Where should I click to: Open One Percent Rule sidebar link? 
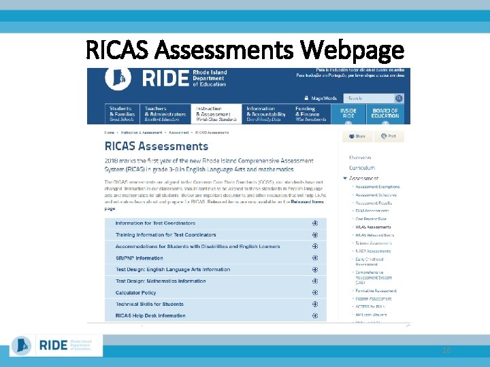point(371,219)
